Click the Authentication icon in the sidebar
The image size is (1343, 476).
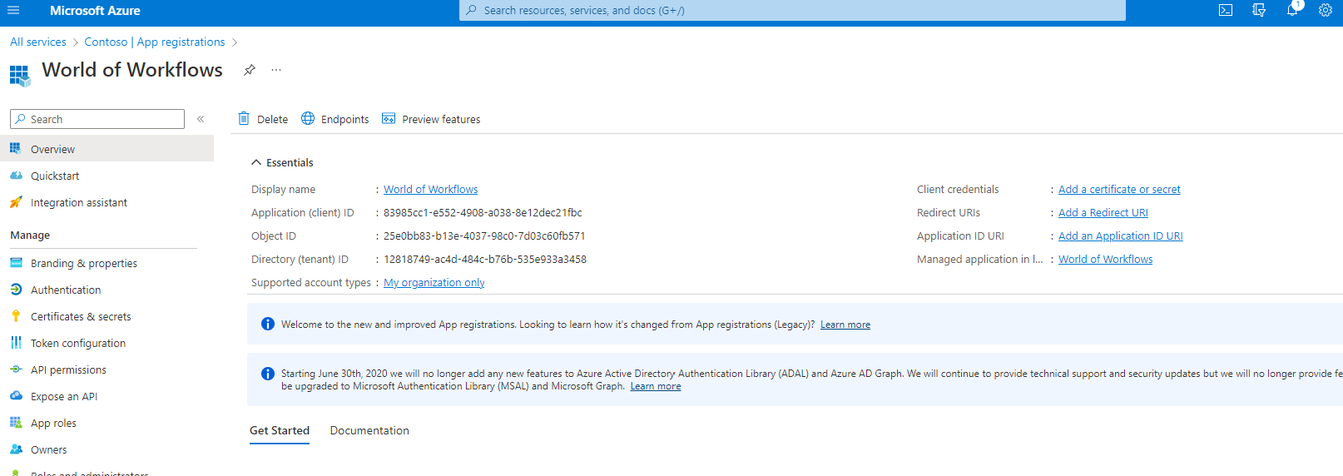click(16, 290)
